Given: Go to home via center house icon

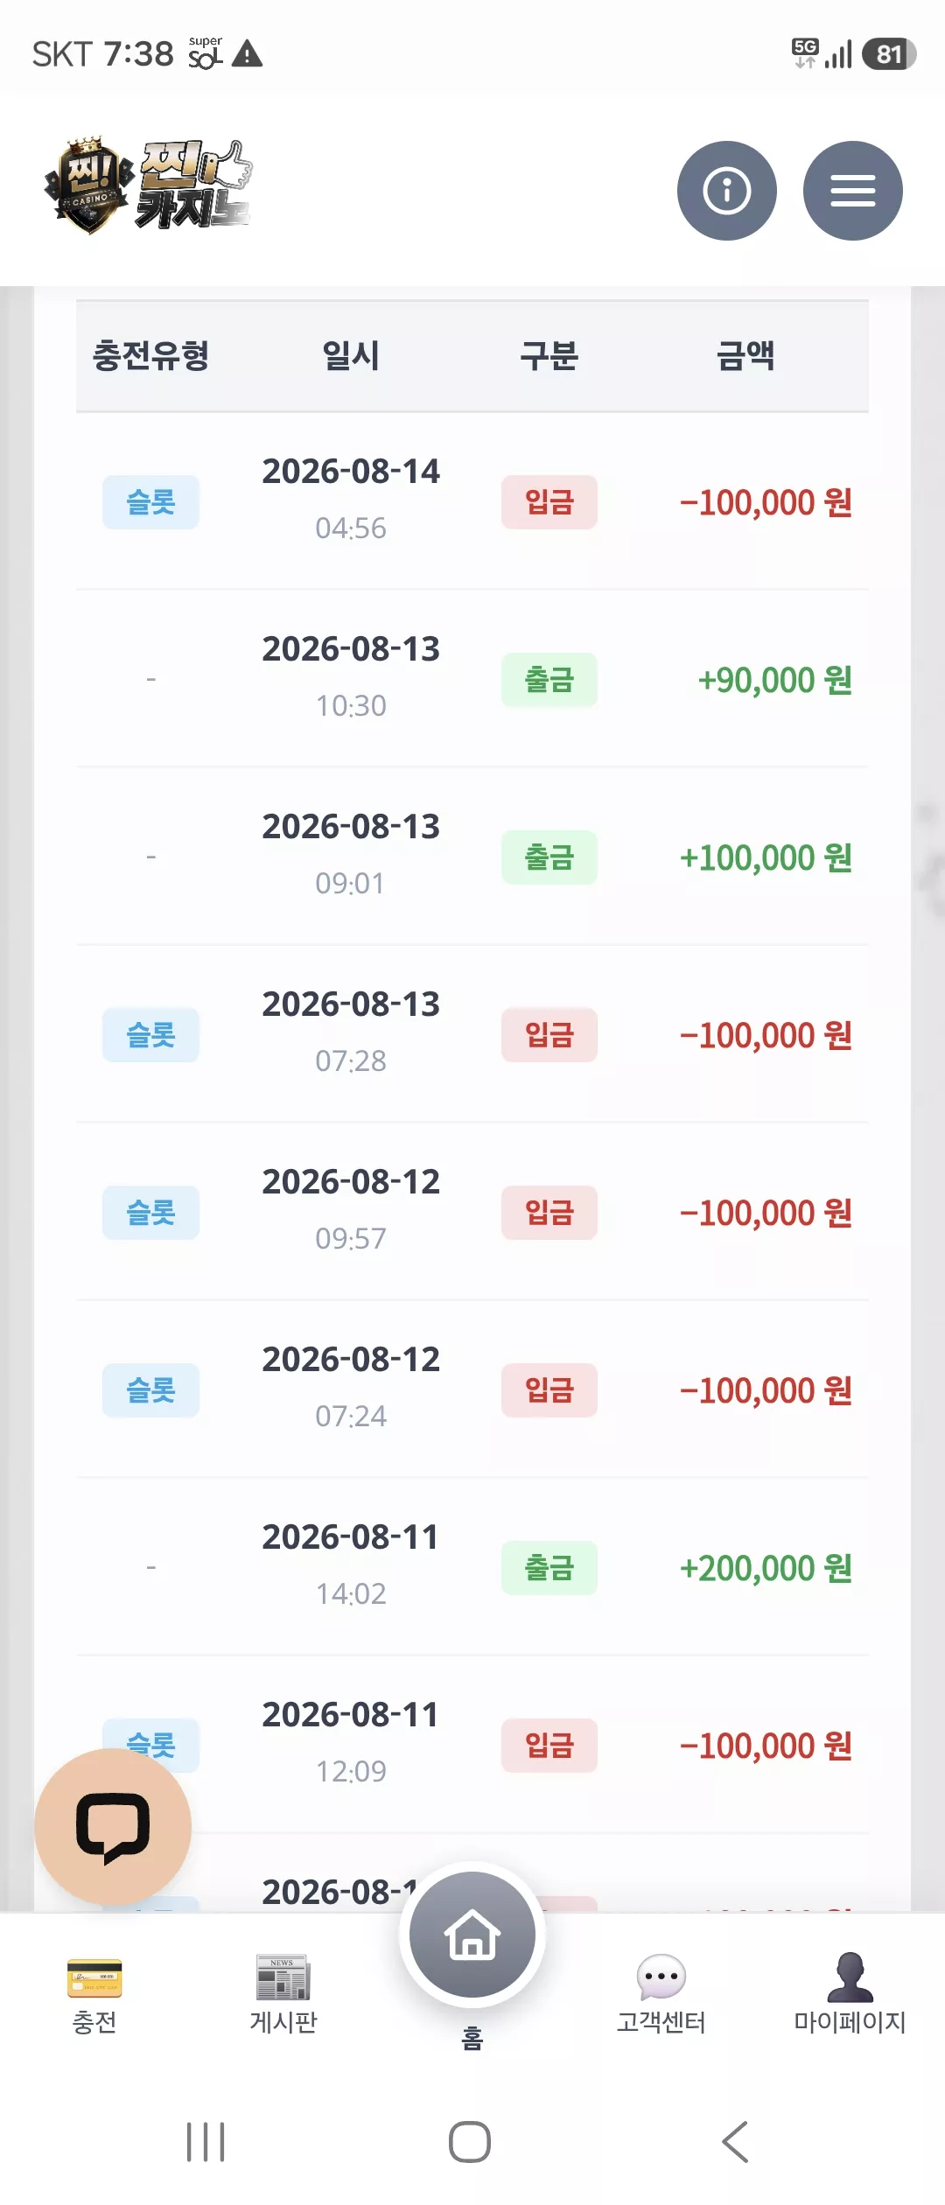Looking at the screenshot, I should tap(472, 1935).
